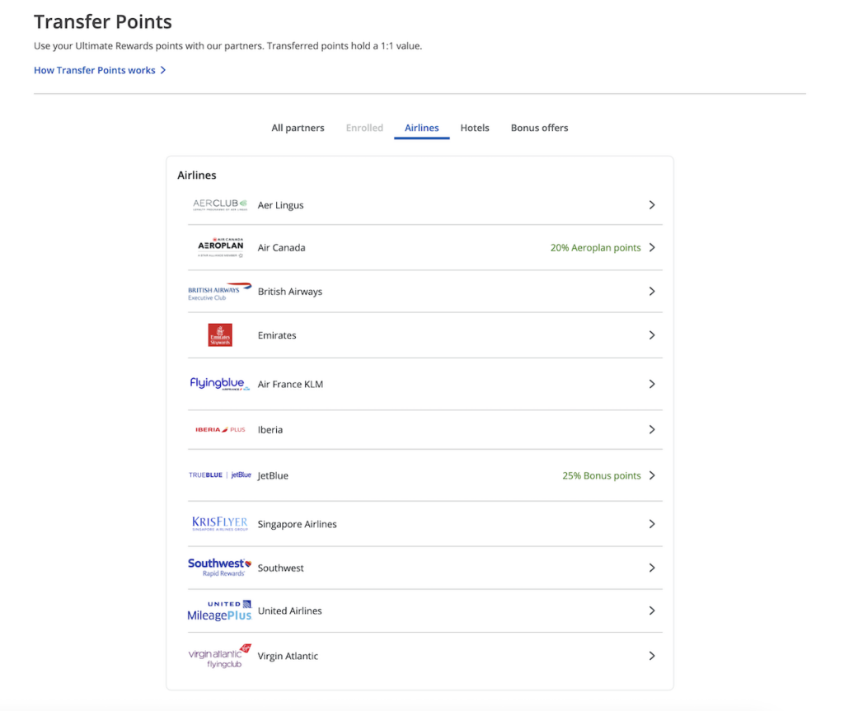This screenshot has width=844, height=711.
Task: Open Virgin Atlantic row chevron
Action: point(652,656)
